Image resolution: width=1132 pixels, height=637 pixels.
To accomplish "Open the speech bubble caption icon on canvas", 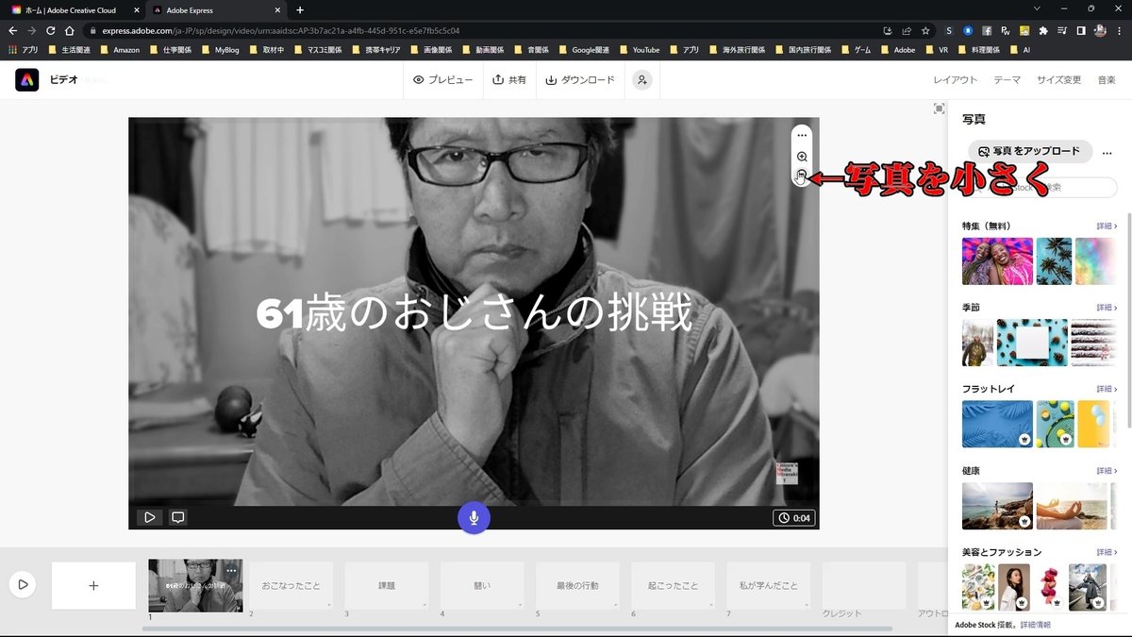I will [x=177, y=517].
